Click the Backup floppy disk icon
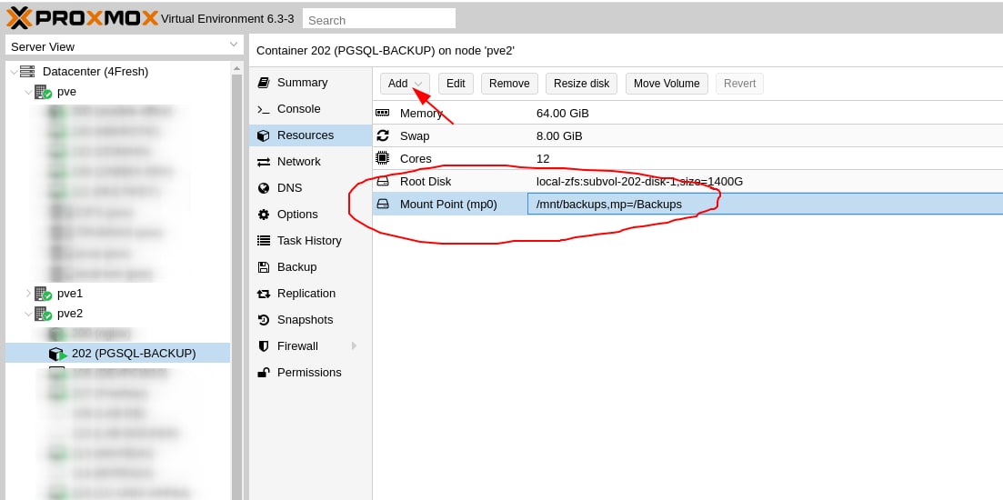The width and height of the screenshot is (1003, 500). pyautogui.click(x=263, y=267)
